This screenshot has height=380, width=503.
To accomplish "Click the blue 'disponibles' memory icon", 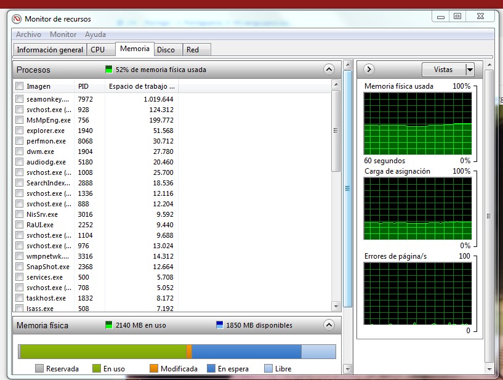I will pos(220,325).
